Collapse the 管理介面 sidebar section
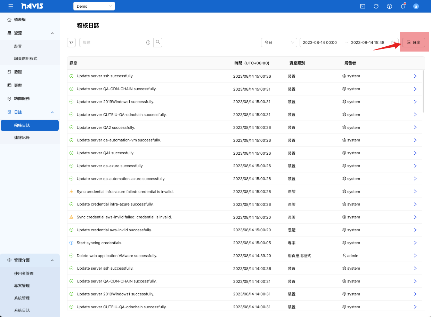The image size is (431, 317). click(x=52, y=260)
